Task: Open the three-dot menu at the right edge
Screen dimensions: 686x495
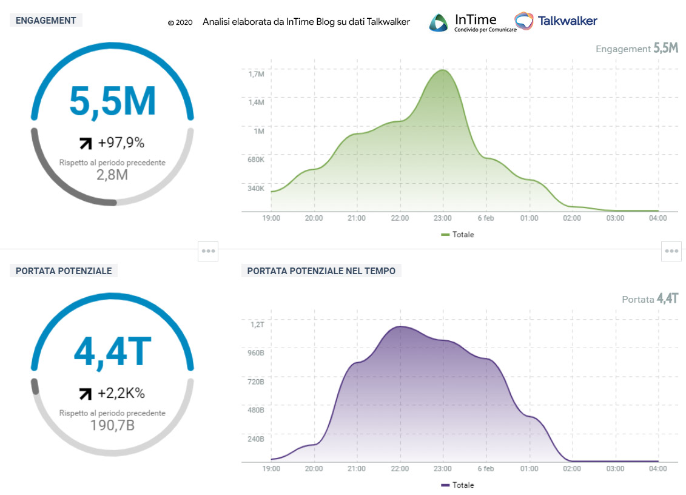Action: (671, 251)
